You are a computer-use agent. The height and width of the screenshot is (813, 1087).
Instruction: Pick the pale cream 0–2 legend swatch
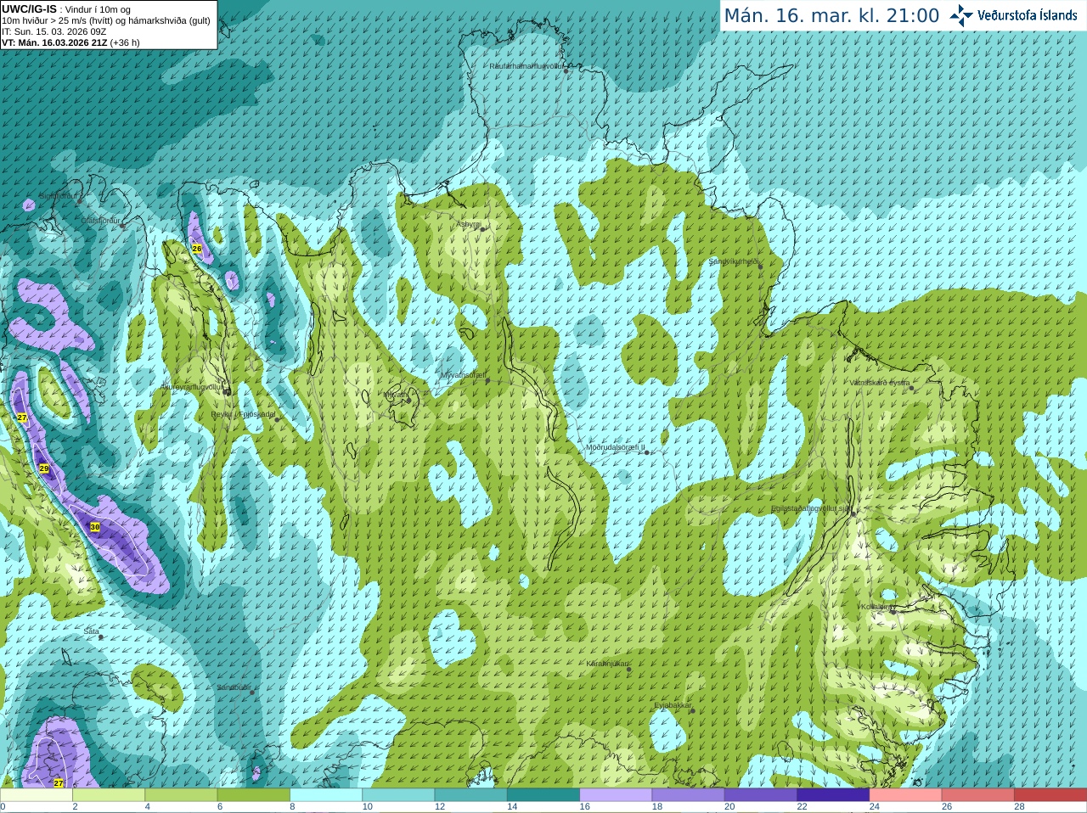coord(37,795)
